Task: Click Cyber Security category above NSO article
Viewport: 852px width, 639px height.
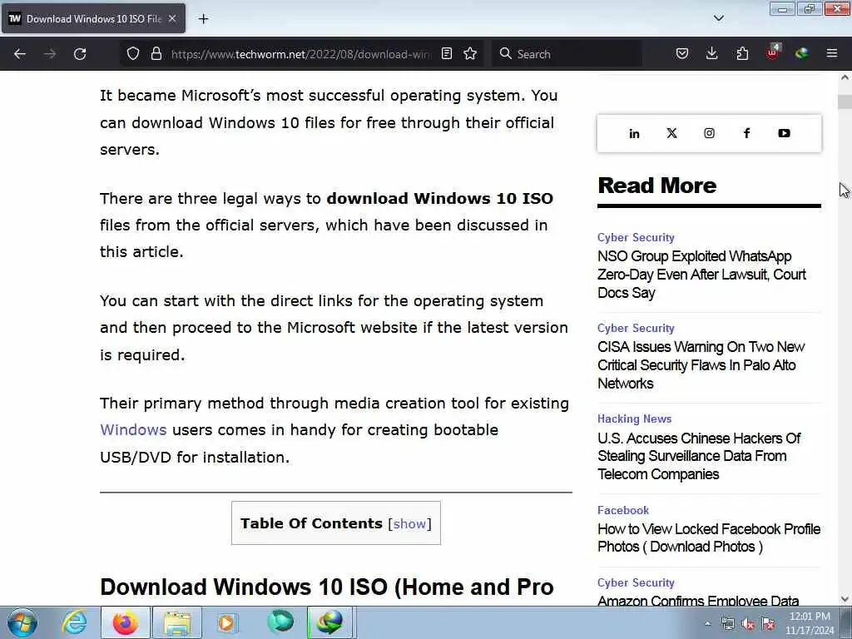Action: (x=636, y=237)
